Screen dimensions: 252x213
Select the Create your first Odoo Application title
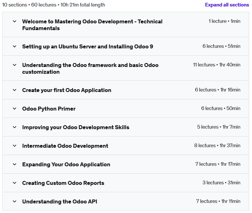67,90
